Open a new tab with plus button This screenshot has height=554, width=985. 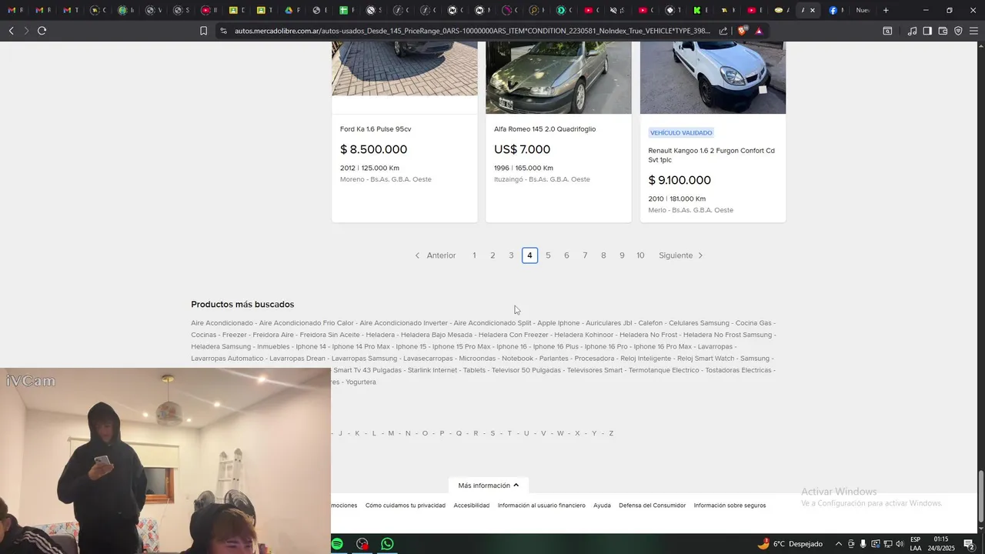(x=886, y=10)
